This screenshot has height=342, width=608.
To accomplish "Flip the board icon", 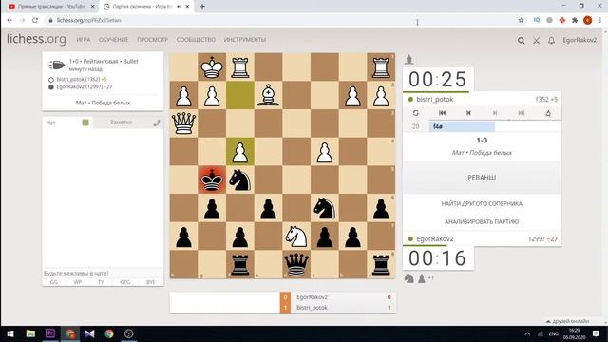I will click(x=416, y=113).
